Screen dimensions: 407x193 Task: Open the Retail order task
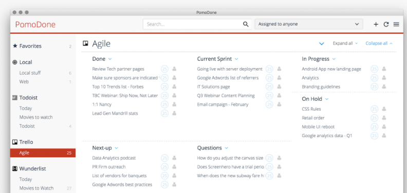[x=313, y=118]
